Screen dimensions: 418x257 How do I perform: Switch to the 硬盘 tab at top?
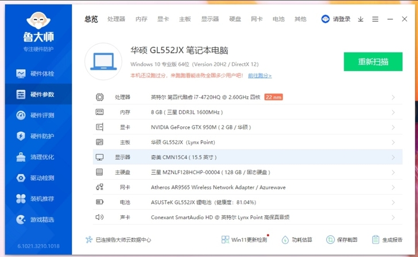pos(235,19)
